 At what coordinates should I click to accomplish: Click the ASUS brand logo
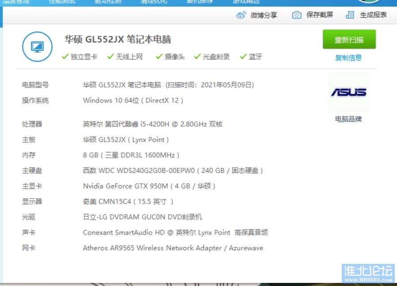pyautogui.click(x=349, y=92)
